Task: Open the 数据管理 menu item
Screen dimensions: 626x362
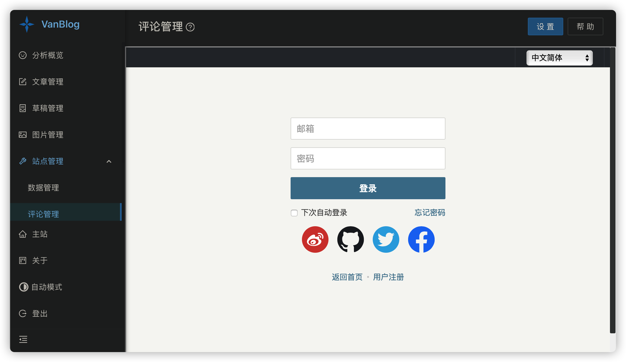Action: pyautogui.click(x=43, y=188)
